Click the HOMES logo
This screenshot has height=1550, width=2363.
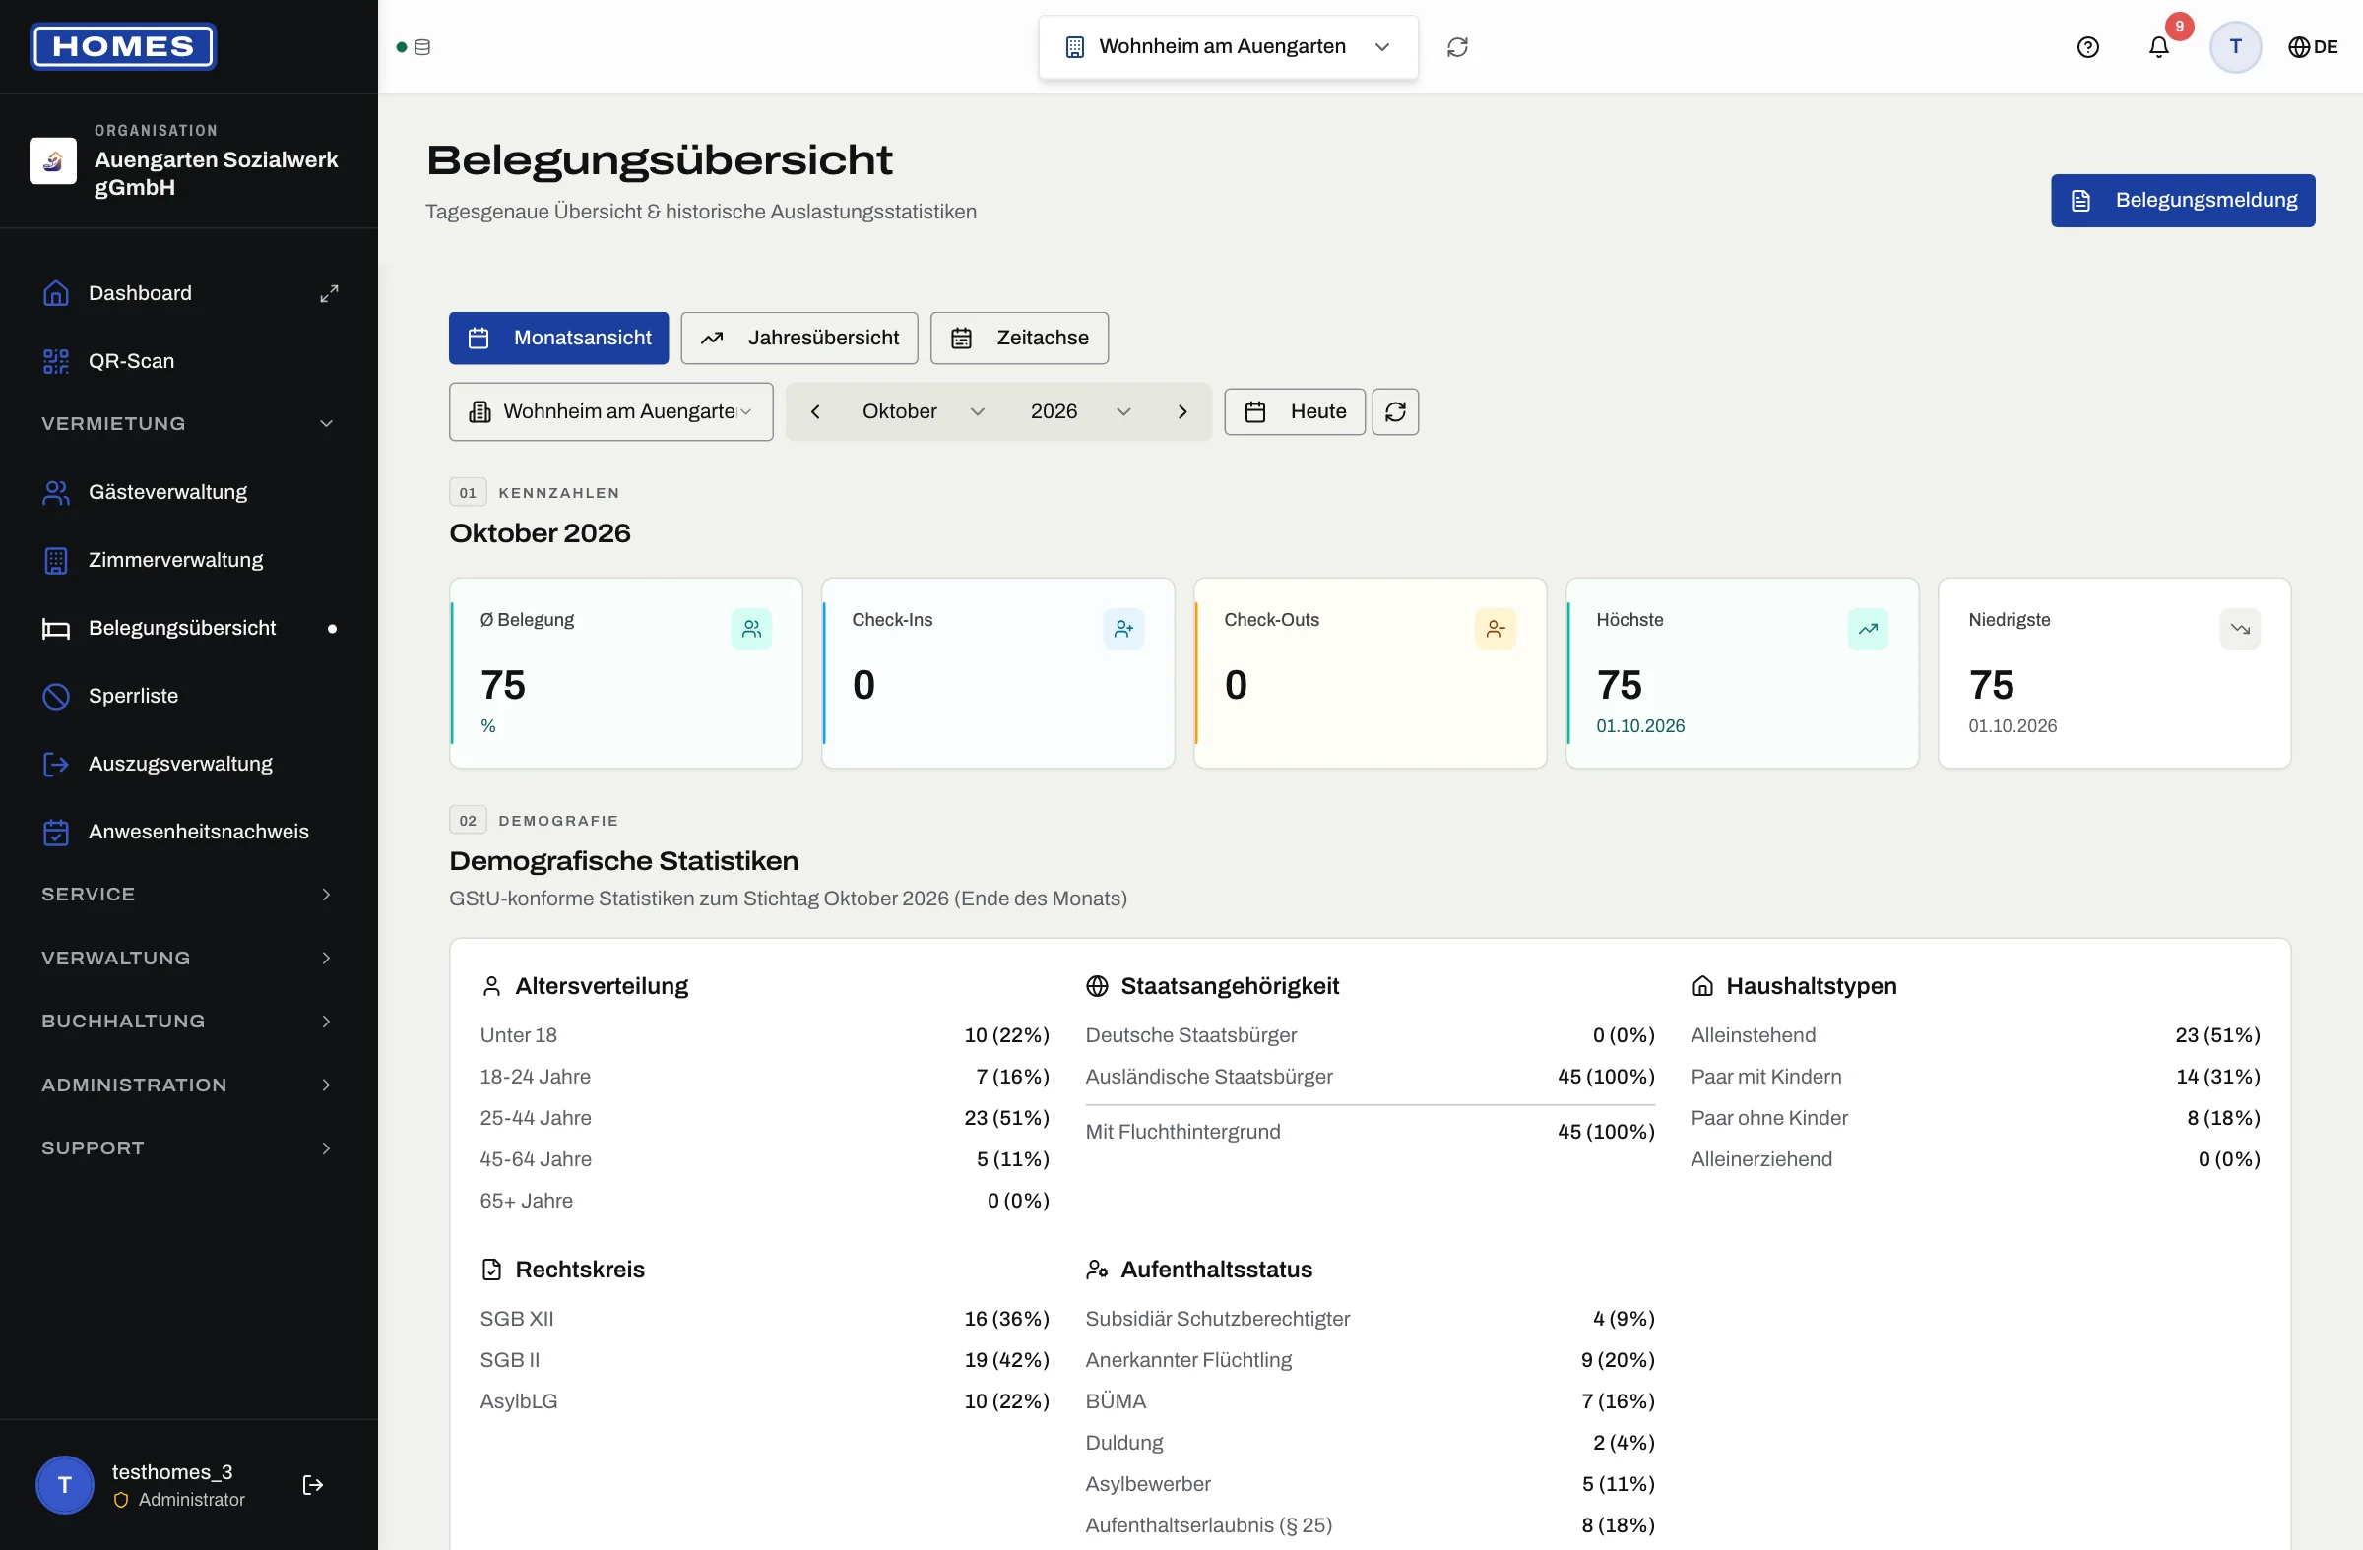pyautogui.click(x=123, y=46)
